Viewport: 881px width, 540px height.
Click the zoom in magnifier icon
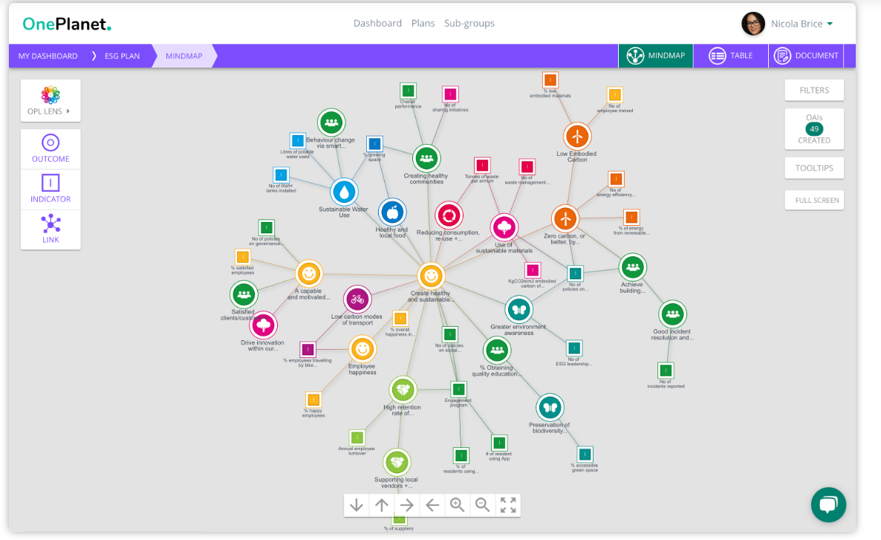[x=458, y=505]
